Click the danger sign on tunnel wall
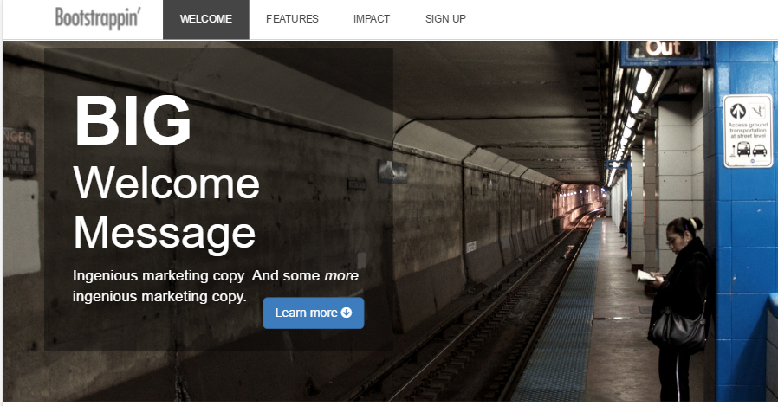This screenshot has width=778, height=406. 19,151
